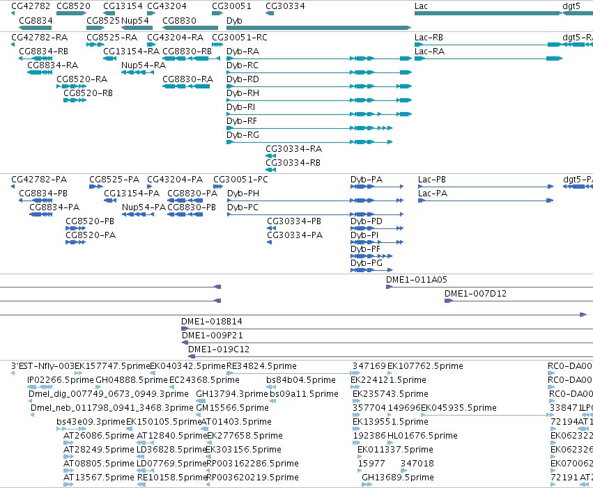Click EST bs43e09.3prime label
The height and width of the screenshot is (488, 593).
coord(91,423)
